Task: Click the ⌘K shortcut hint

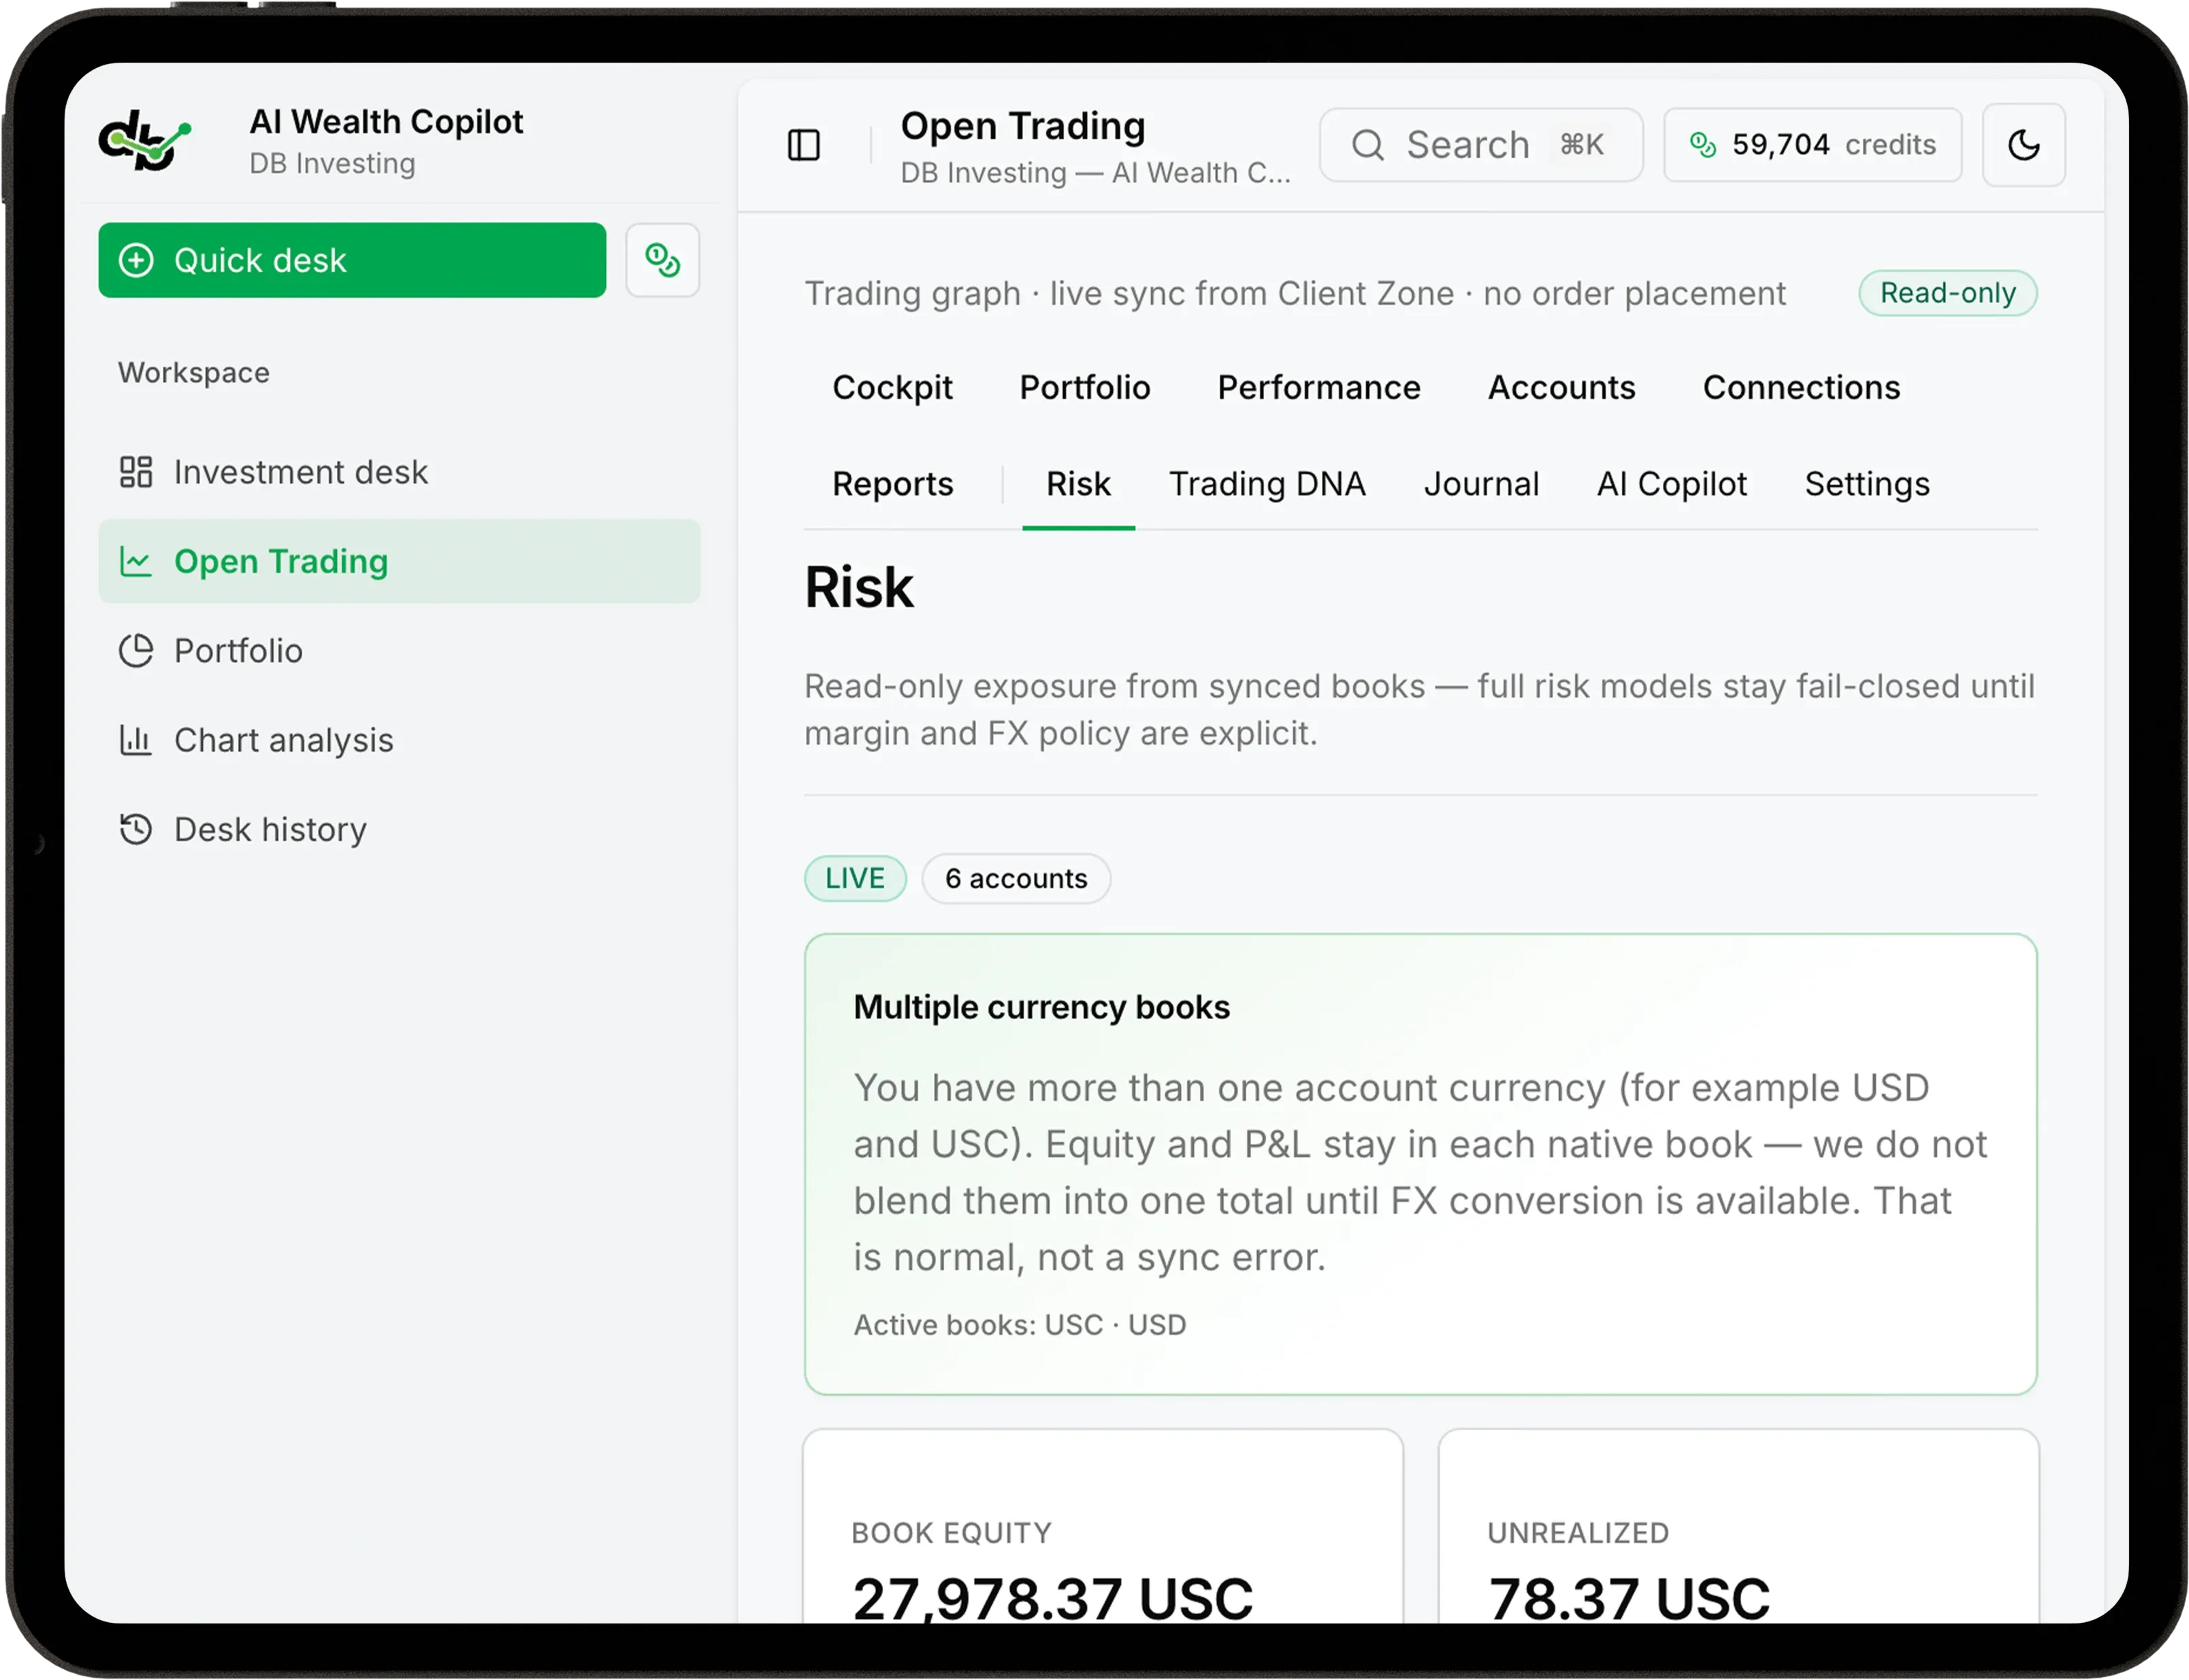Action: click(1581, 145)
